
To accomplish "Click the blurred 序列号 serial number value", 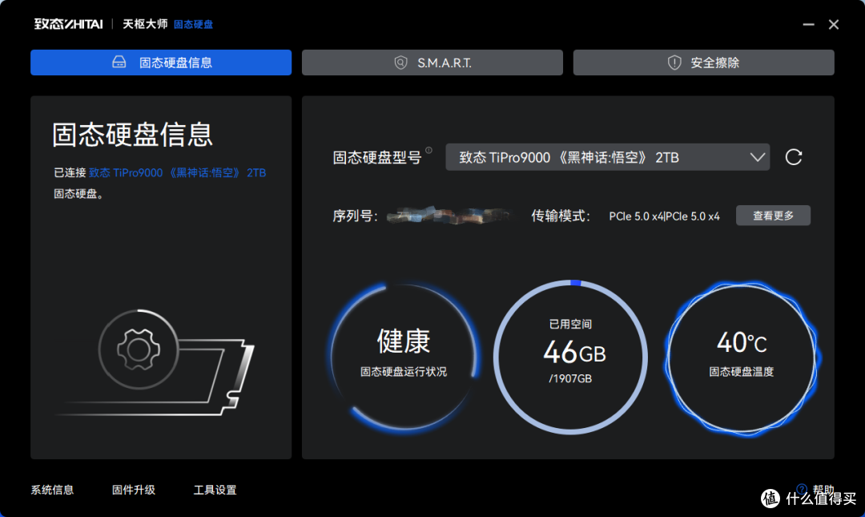I will pos(448,216).
